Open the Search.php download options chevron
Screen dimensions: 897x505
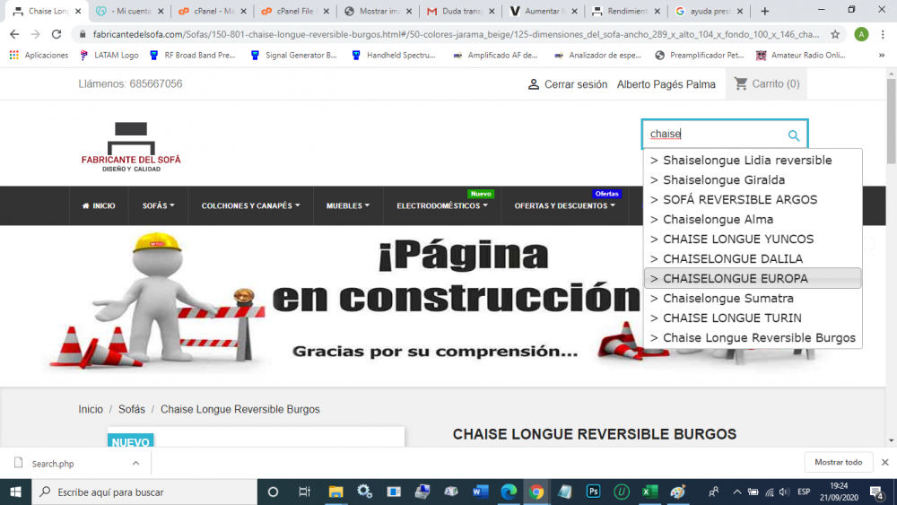135,463
